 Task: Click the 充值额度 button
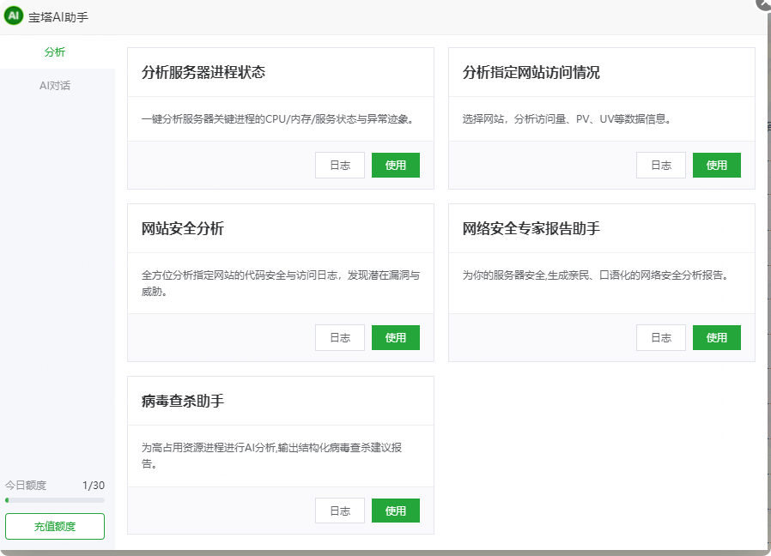pos(54,526)
